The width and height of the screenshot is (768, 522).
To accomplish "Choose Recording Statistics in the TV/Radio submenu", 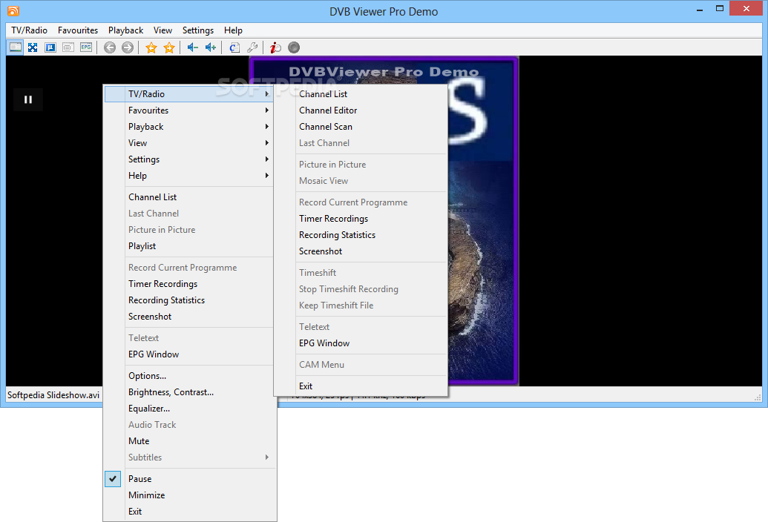I will [x=361, y=235].
